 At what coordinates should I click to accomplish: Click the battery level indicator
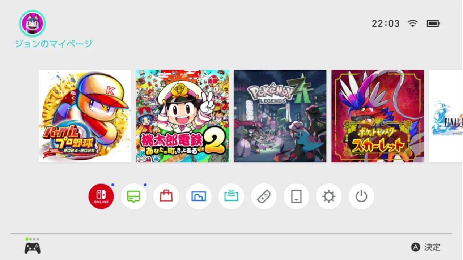pyautogui.click(x=433, y=23)
